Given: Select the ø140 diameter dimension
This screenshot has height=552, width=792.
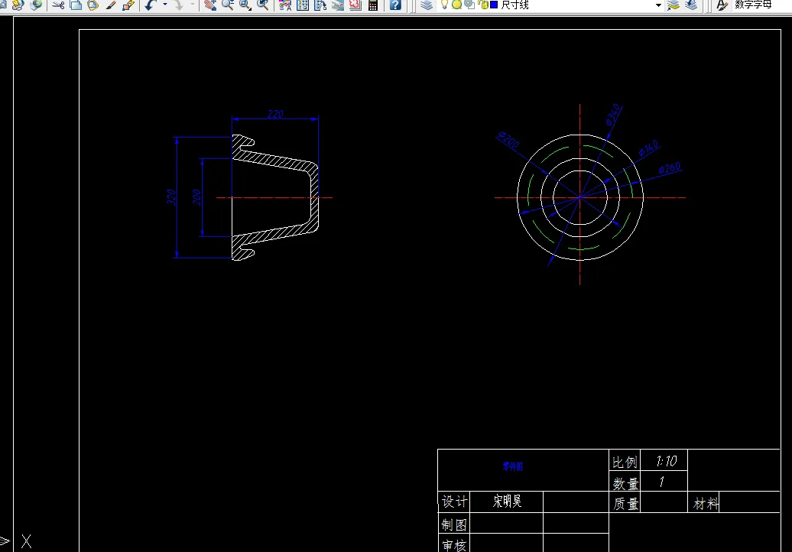Looking at the screenshot, I should (648, 148).
